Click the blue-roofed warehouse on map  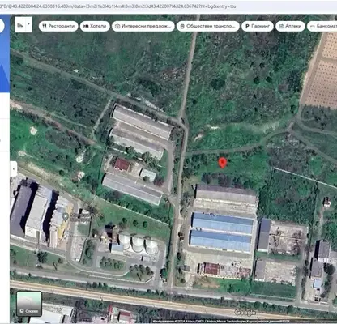tap(222, 232)
